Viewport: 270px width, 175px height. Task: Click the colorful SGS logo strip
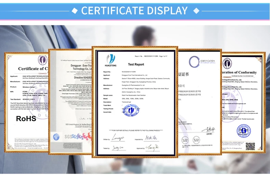[x=78, y=137]
